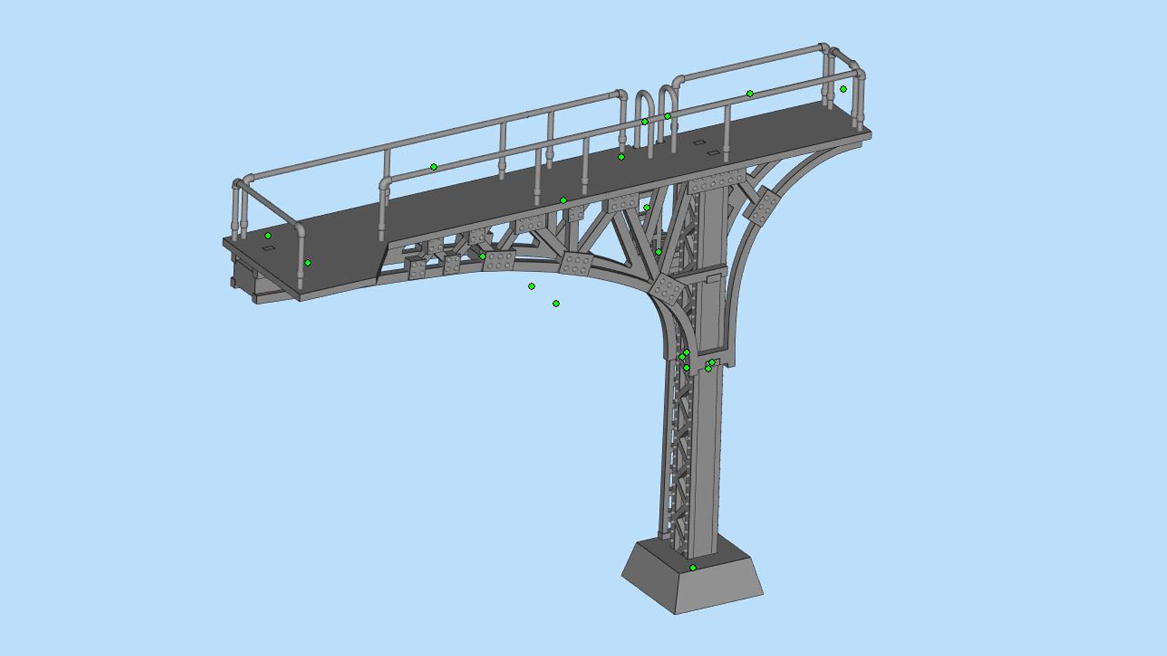Select the rightmost green point on the column flange
This screenshot has width=1167, height=656.
click(x=712, y=363)
